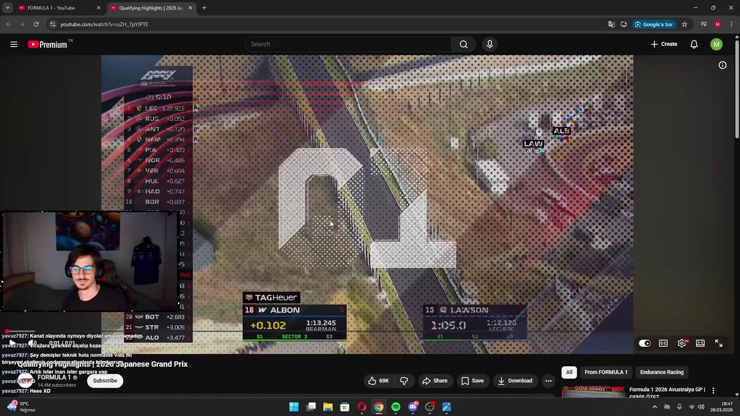Switch to theater mode
740x416 pixels.
click(x=700, y=343)
